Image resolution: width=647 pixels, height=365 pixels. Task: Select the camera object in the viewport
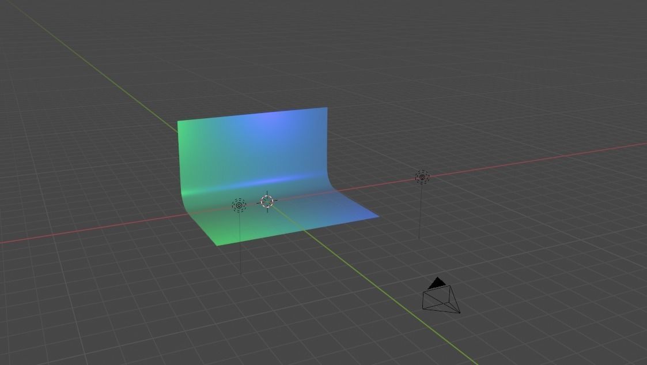441,296
